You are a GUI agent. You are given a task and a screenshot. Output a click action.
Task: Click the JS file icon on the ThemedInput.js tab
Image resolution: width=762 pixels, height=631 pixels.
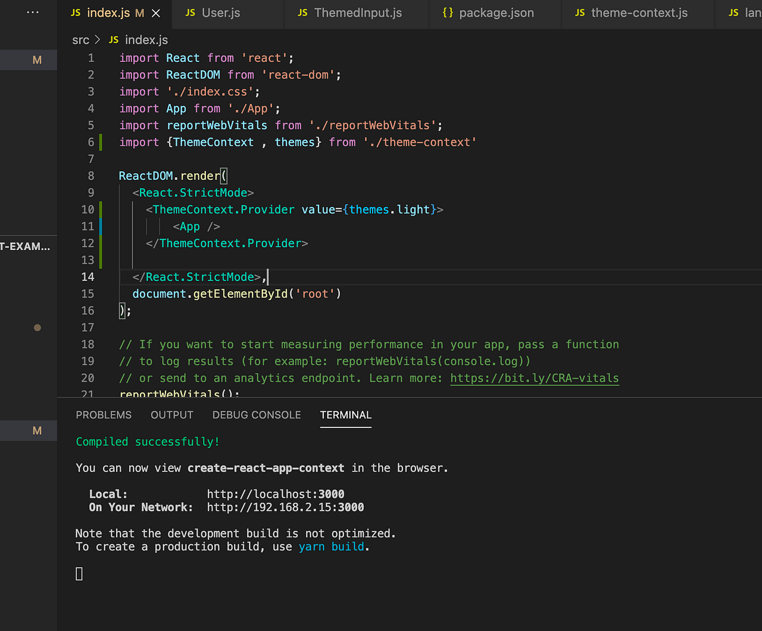tap(302, 13)
